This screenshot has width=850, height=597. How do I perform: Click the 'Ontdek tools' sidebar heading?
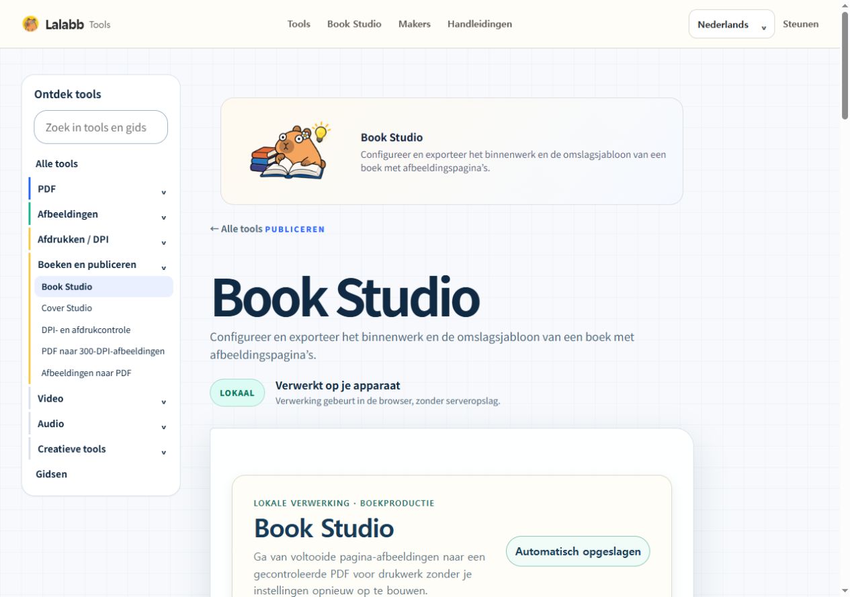(x=68, y=94)
